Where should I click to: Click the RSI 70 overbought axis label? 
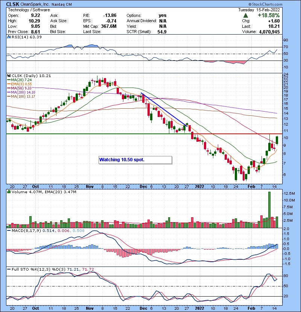tap(286, 47)
